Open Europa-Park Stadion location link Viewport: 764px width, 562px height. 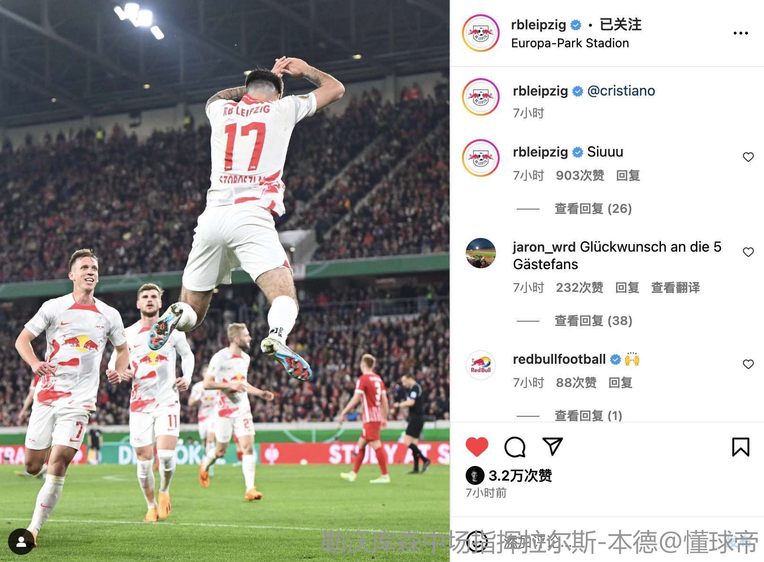570,43
